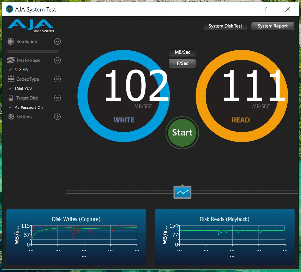Click the Settings gear icon

coord(11,117)
